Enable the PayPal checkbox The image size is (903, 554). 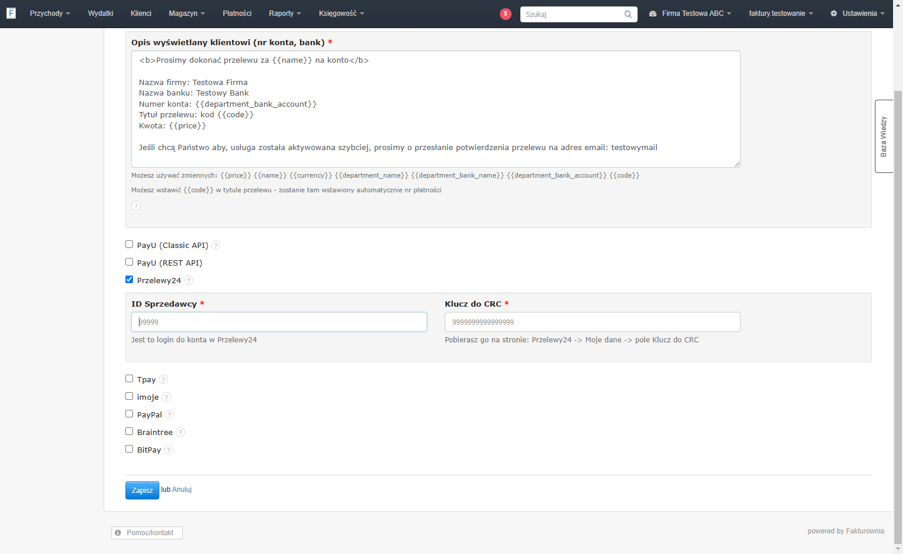coord(130,414)
